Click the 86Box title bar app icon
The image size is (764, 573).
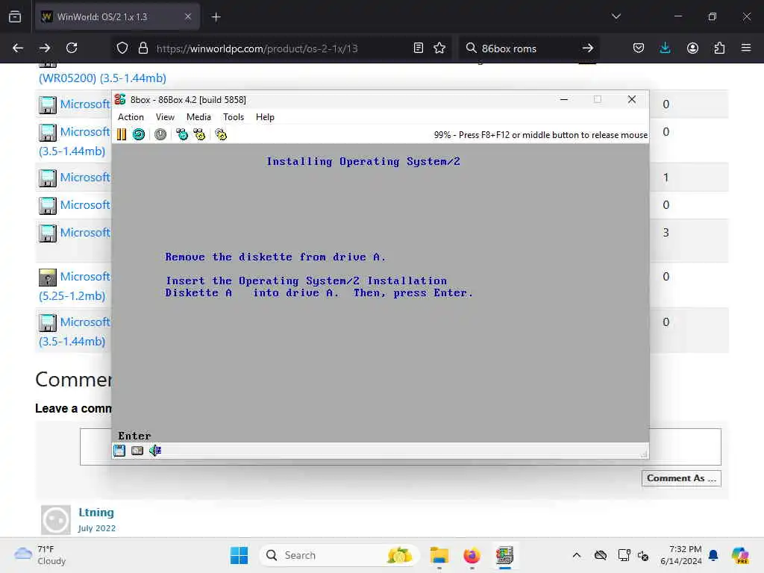[120, 99]
